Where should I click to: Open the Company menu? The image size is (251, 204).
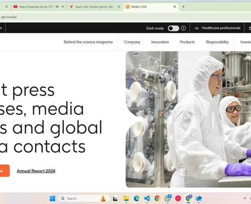[132, 42]
